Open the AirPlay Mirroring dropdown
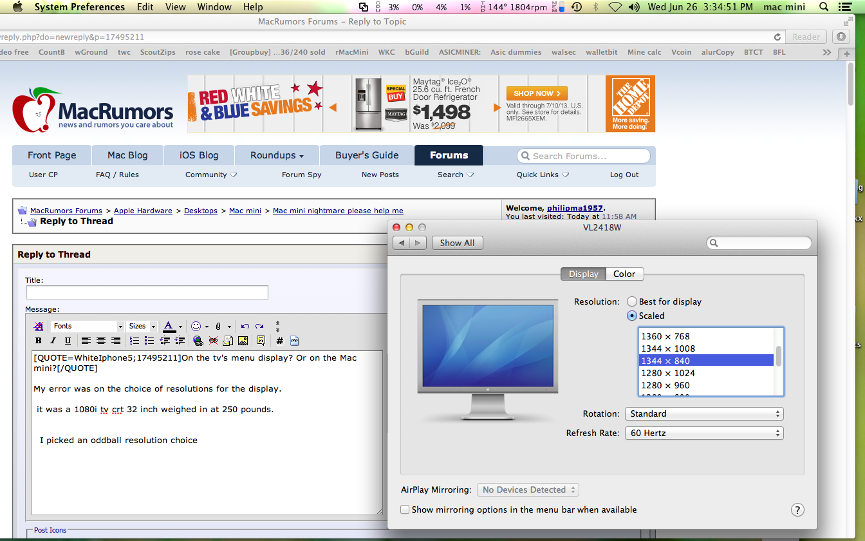 pyautogui.click(x=528, y=489)
